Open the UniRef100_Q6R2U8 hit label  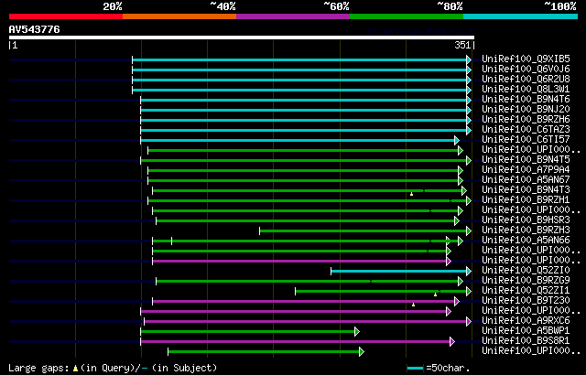pyautogui.click(x=526, y=79)
